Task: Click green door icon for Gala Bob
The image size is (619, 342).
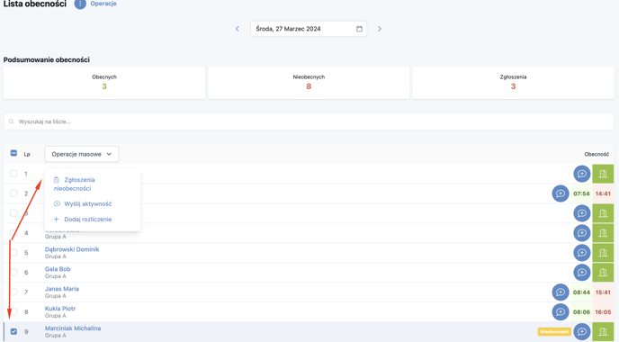Action: pyautogui.click(x=603, y=273)
